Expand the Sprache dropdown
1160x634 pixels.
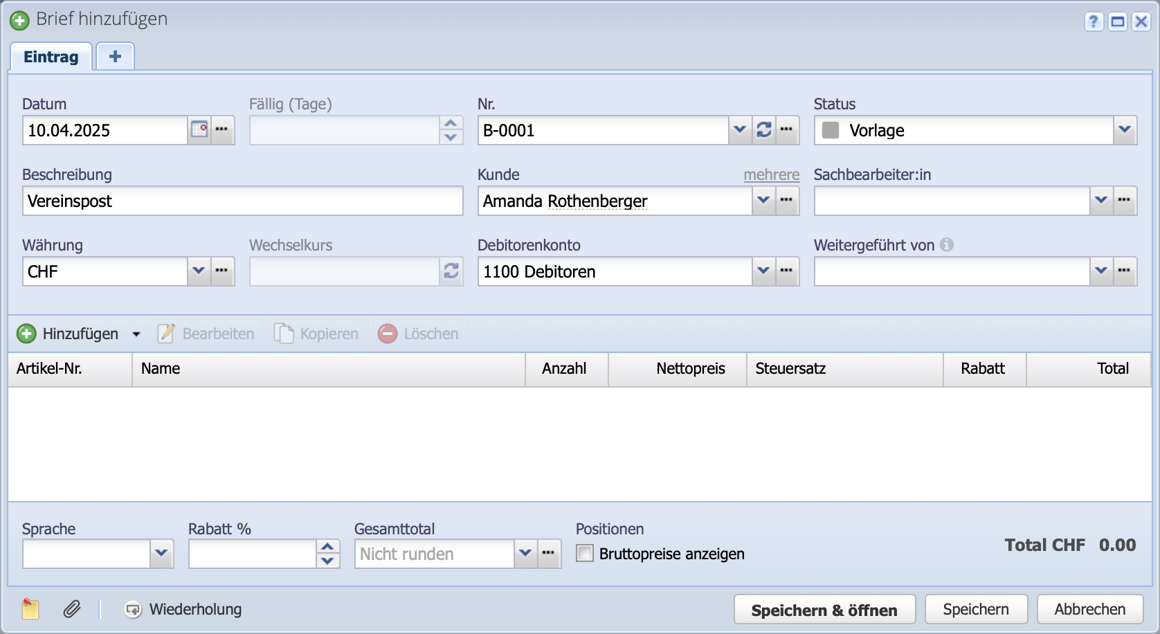point(161,554)
